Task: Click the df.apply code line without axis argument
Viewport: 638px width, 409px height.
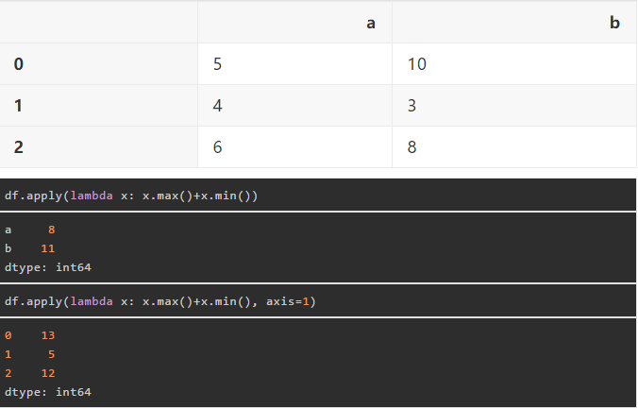Action: (131, 196)
